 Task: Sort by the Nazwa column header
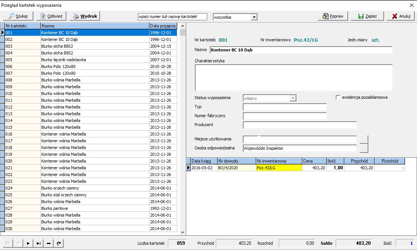coord(94,26)
